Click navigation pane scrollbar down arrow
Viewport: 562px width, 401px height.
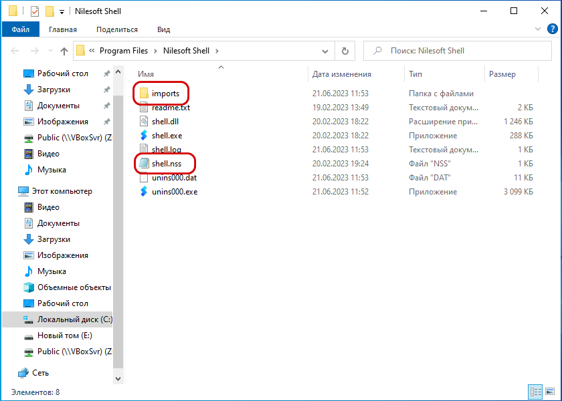pos(118,378)
